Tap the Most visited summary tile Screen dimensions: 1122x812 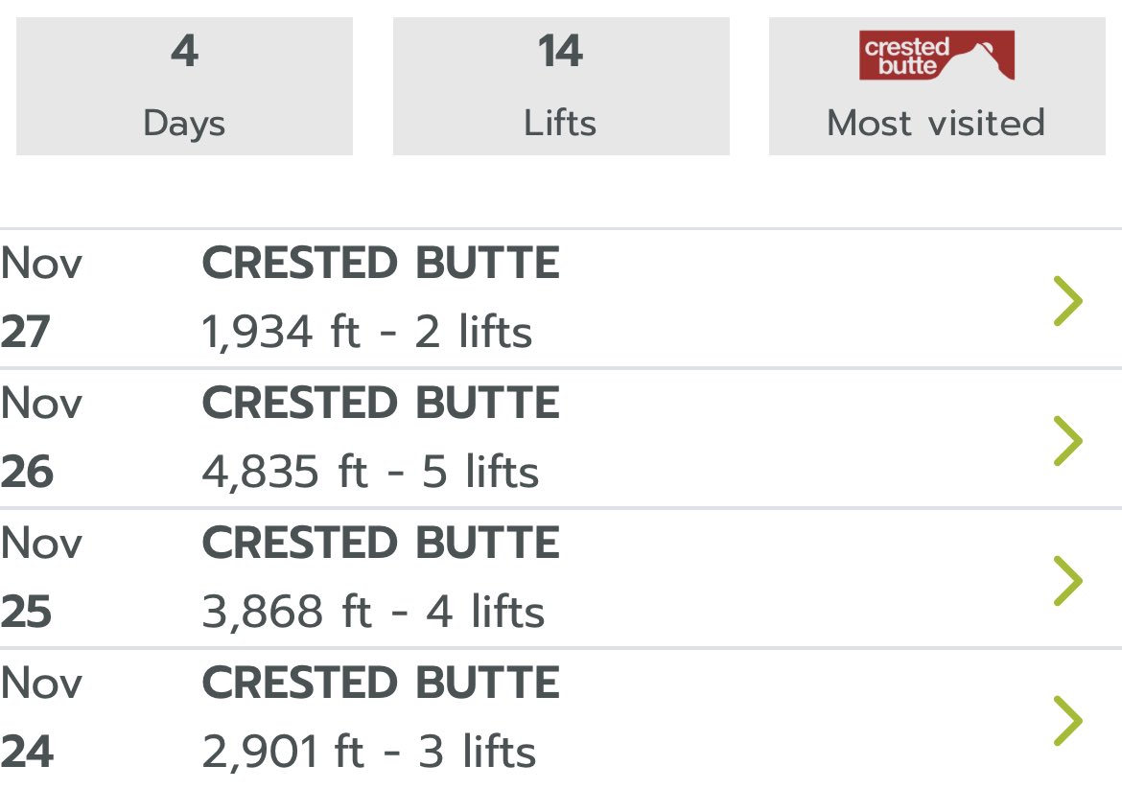pos(937,86)
